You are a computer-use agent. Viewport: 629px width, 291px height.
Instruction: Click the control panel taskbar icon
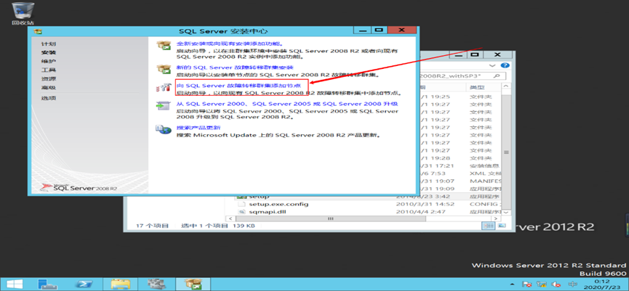click(x=156, y=284)
